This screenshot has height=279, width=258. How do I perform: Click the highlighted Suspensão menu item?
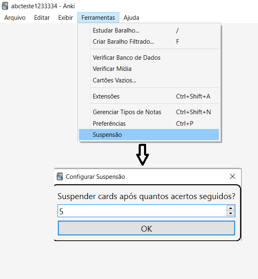pos(107,135)
